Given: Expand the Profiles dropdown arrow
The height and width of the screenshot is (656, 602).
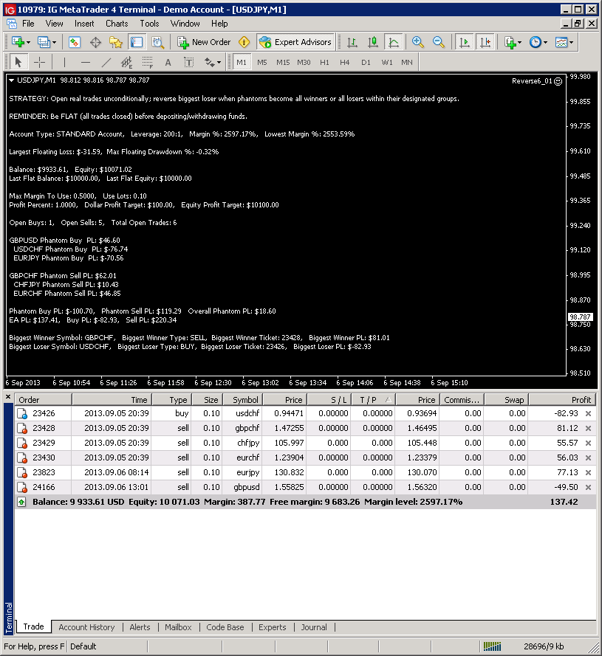Looking at the screenshot, I should 54,42.
